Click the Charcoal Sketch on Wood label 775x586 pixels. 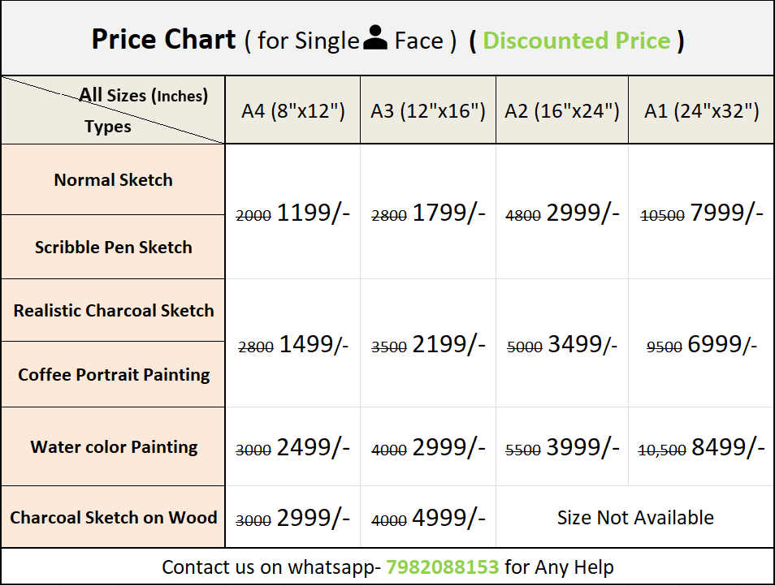point(114,518)
